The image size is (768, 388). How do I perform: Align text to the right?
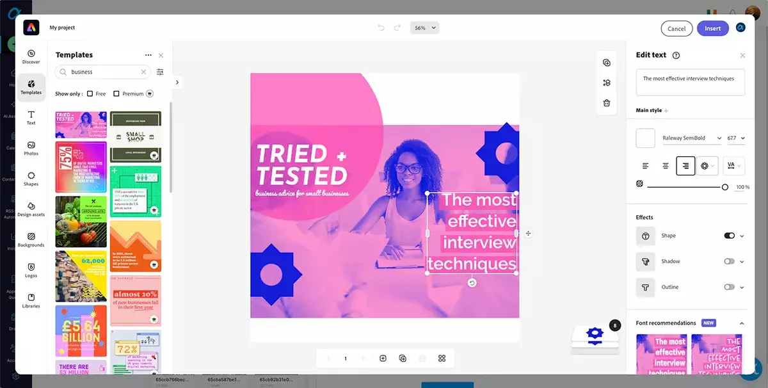[x=685, y=166]
